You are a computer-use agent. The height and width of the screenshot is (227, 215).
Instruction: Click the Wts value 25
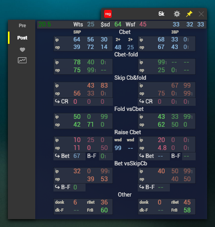click(91, 24)
